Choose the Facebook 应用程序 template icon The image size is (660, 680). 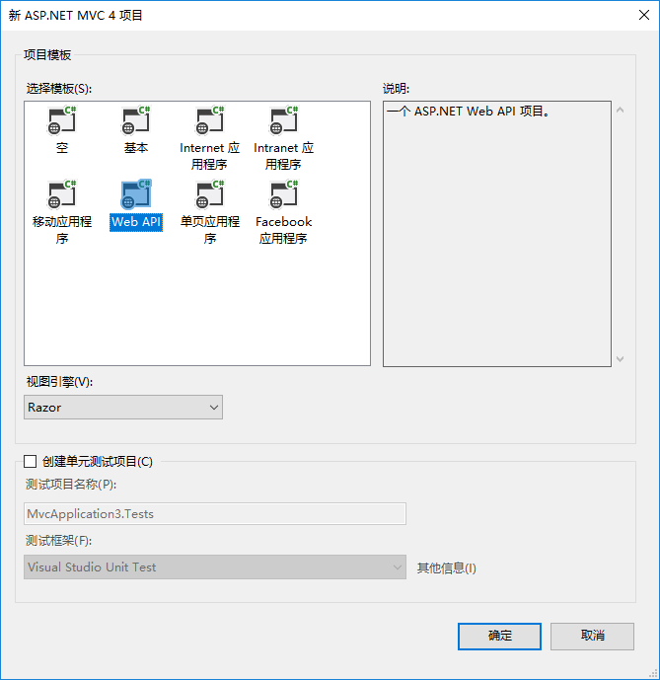(x=283, y=193)
